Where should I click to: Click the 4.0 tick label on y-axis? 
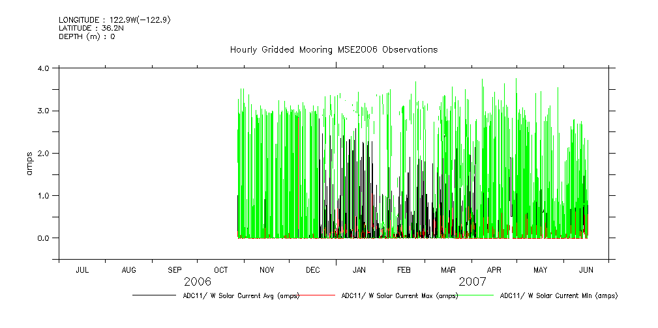coord(44,68)
